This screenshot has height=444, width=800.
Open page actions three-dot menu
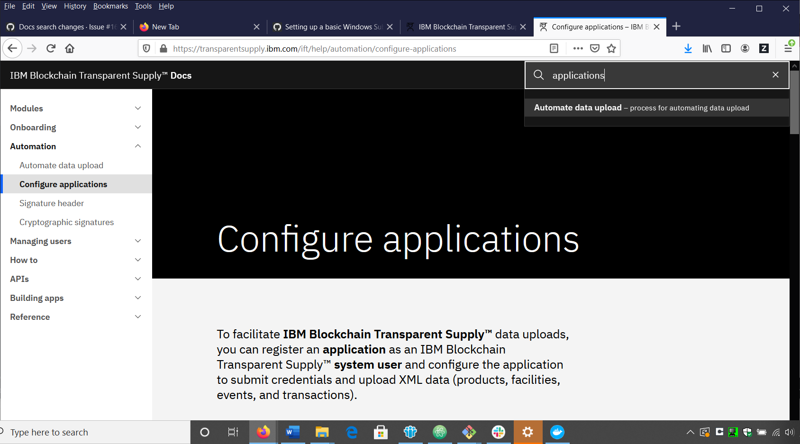coord(578,48)
